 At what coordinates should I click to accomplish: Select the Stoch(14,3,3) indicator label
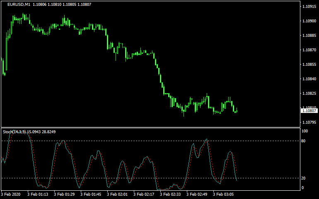pyautogui.click(x=15, y=132)
